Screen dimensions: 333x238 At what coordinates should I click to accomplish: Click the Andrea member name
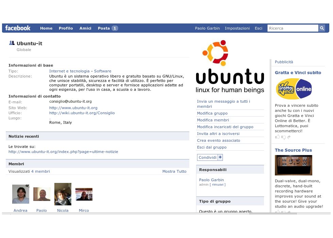[20, 210]
